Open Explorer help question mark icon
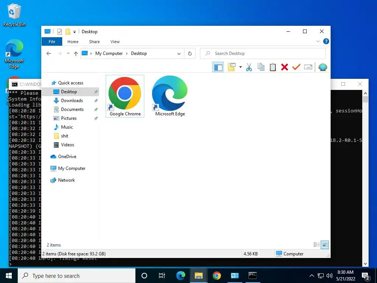 point(326,41)
